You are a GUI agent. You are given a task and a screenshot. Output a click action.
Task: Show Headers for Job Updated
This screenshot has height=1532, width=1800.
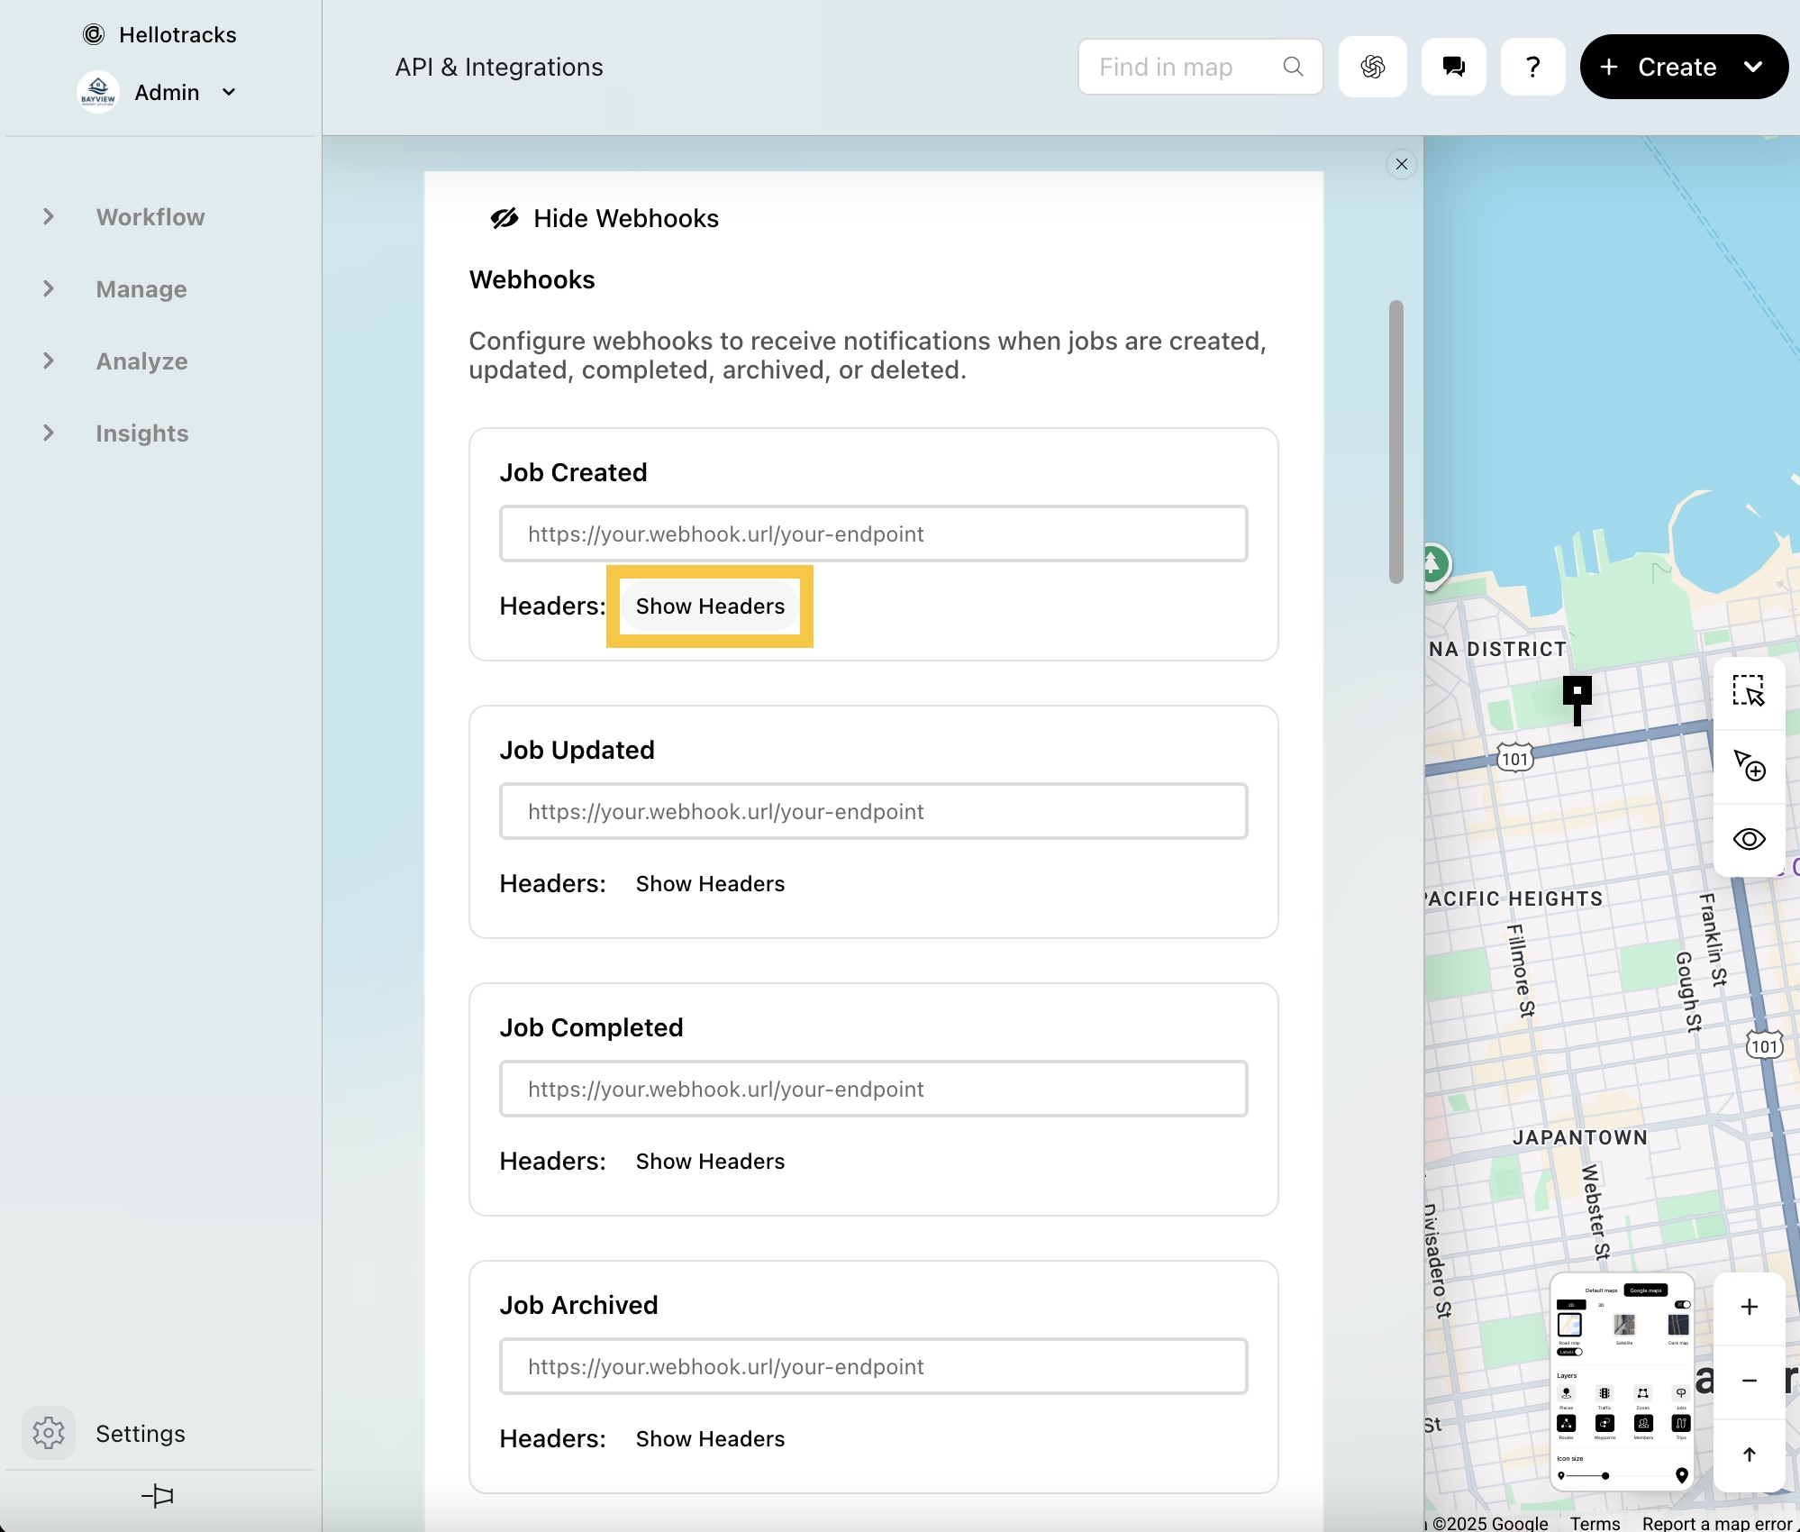pos(710,884)
